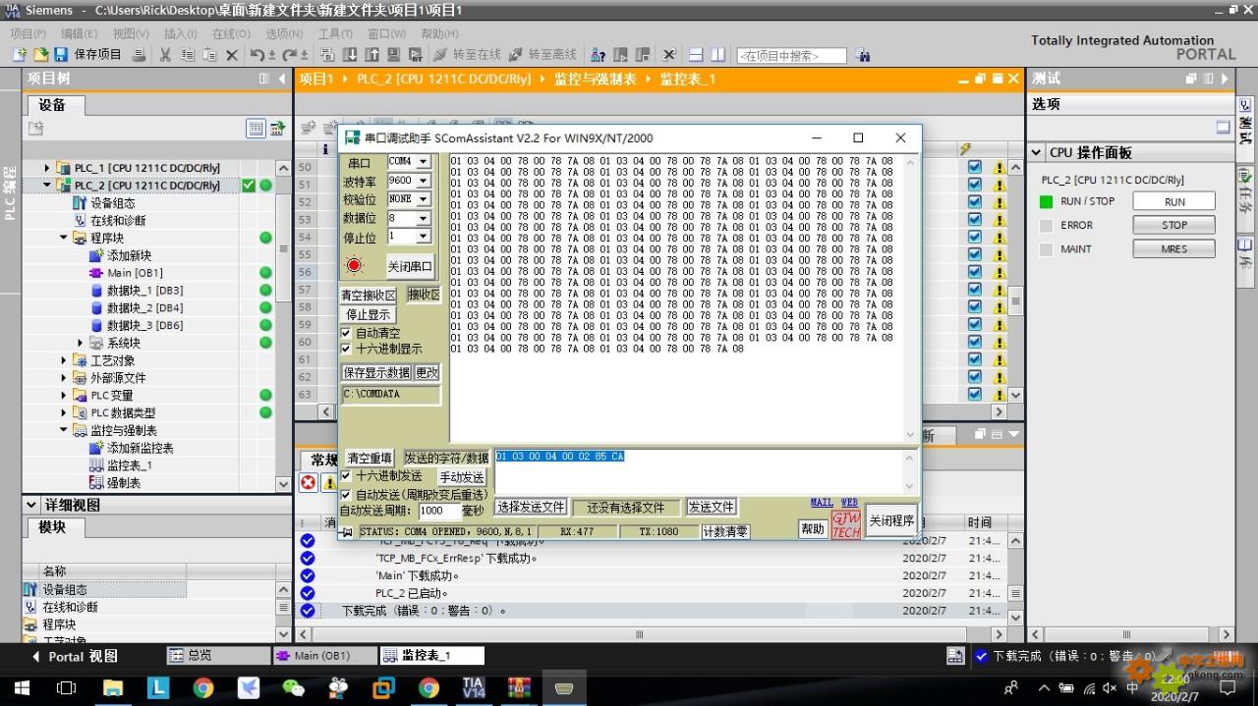Open the 工具(T) menu
The image size is (1258, 706).
(x=335, y=33)
